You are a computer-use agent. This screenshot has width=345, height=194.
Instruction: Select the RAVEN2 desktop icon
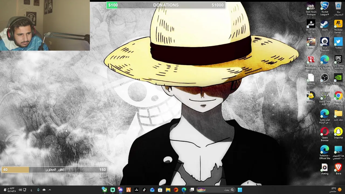pyautogui.click(x=311, y=97)
